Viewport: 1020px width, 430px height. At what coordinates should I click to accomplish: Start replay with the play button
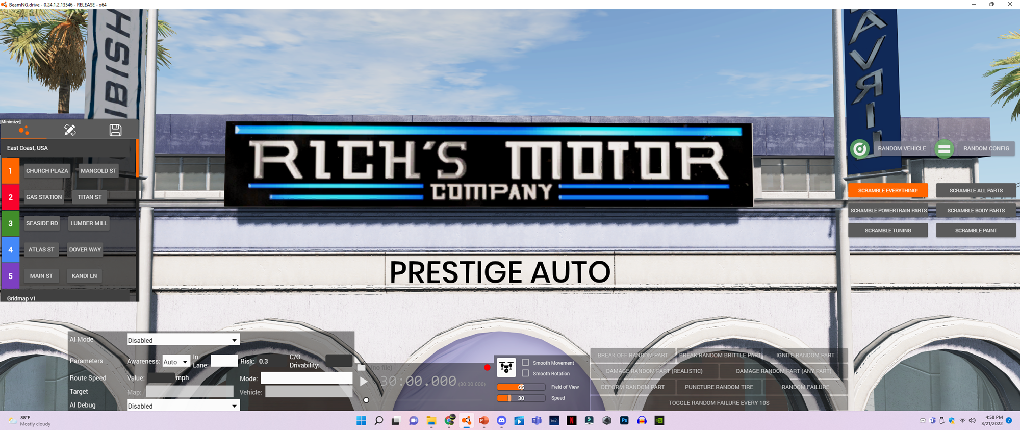364,381
